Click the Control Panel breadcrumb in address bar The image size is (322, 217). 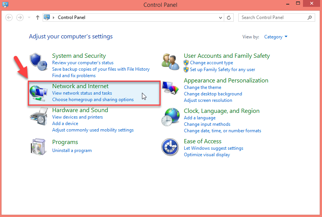coord(72,17)
